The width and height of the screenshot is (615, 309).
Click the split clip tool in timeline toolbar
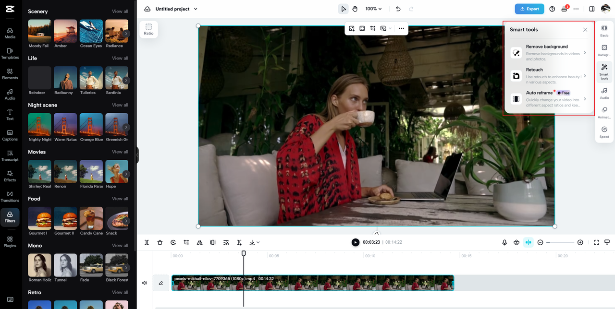(x=147, y=242)
